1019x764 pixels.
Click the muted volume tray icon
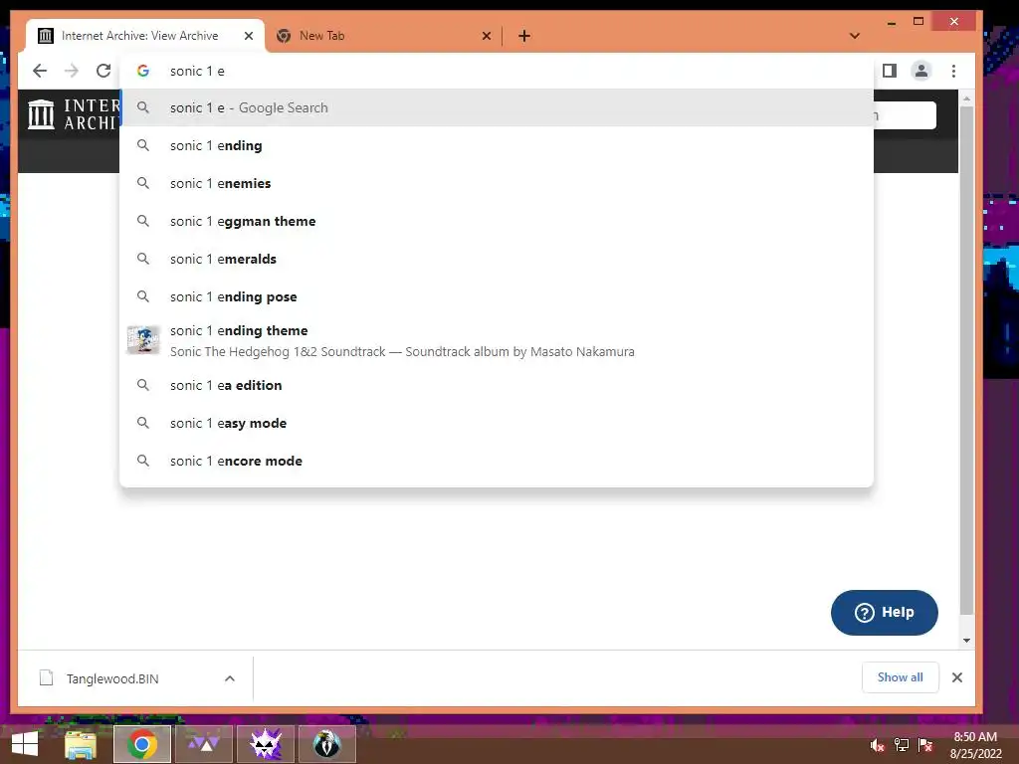[x=878, y=745]
